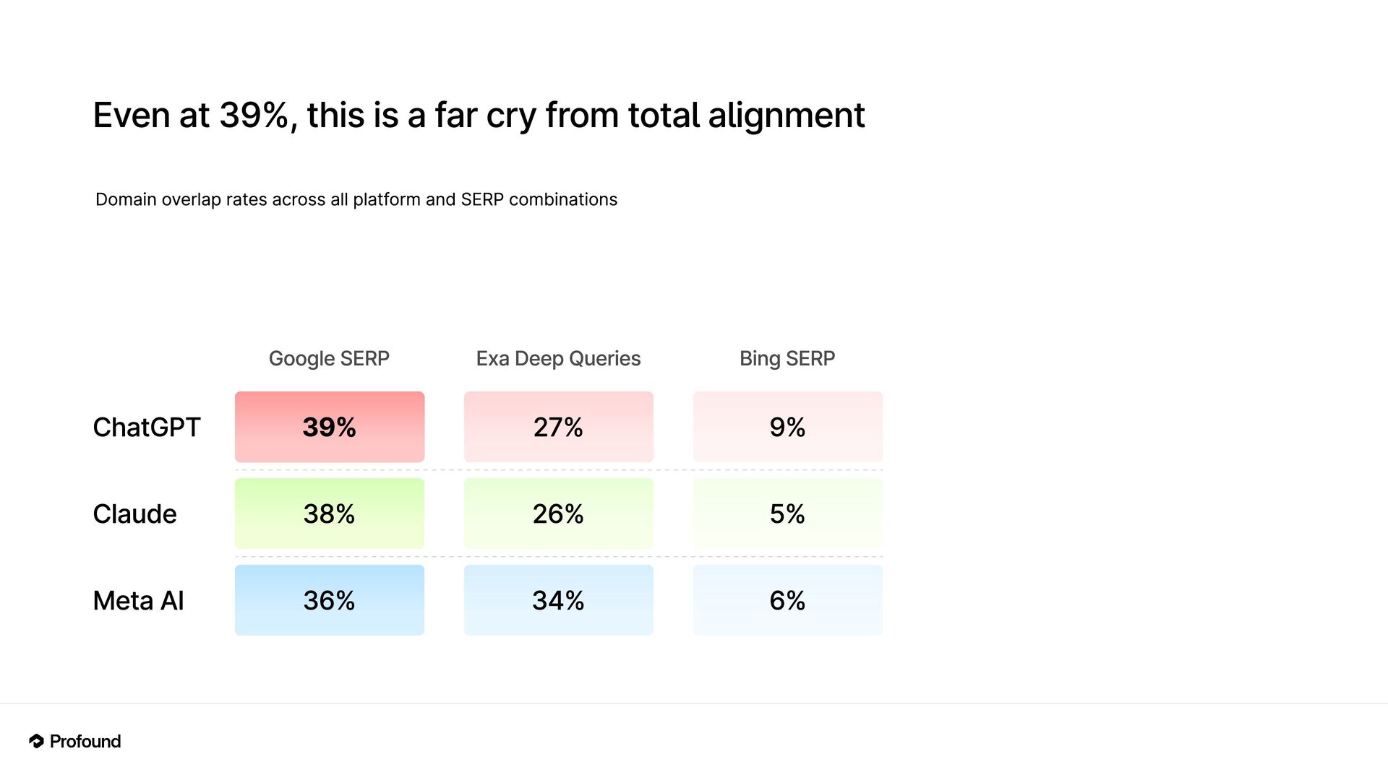
Task: Click the domain overlap rates subtitle
Action: coord(356,199)
